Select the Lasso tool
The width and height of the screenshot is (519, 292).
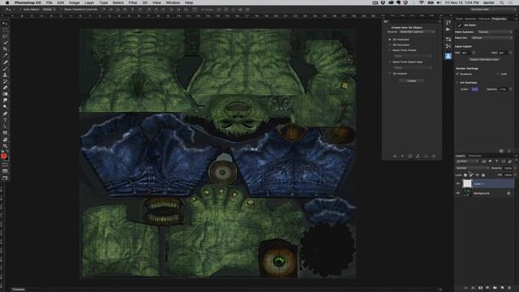5,36
